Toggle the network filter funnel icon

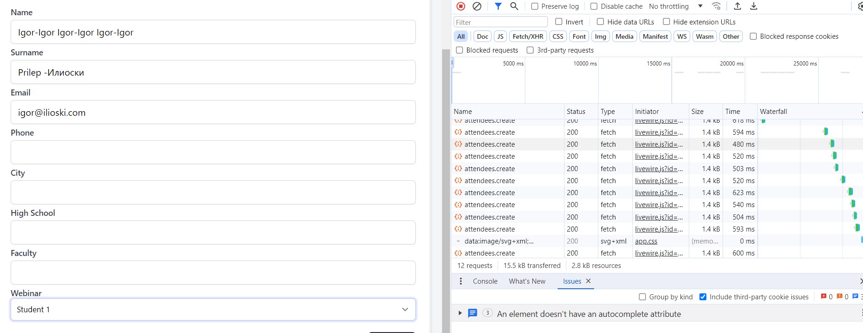(498, 6)
